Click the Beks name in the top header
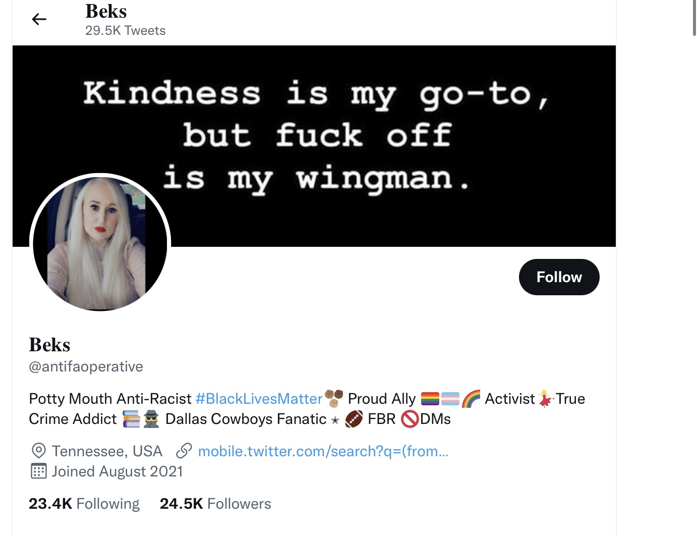Screen dimensions: 697x536 click(106, 11)
